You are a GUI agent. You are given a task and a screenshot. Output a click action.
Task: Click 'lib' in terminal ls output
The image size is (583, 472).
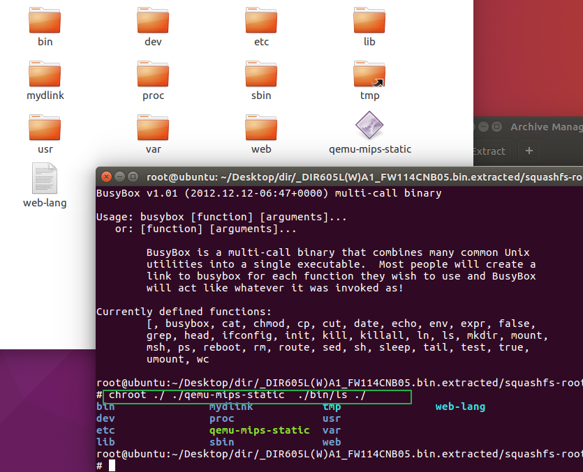point(105,442)
